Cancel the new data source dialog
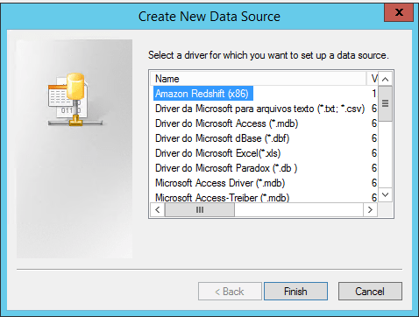This screenshot has width=419, height=317. (x=370, y=291)
